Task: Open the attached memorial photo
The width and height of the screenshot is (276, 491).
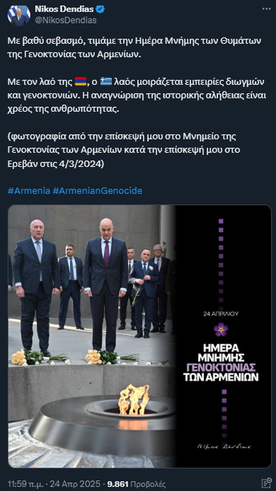Action: tap(139, 336)
